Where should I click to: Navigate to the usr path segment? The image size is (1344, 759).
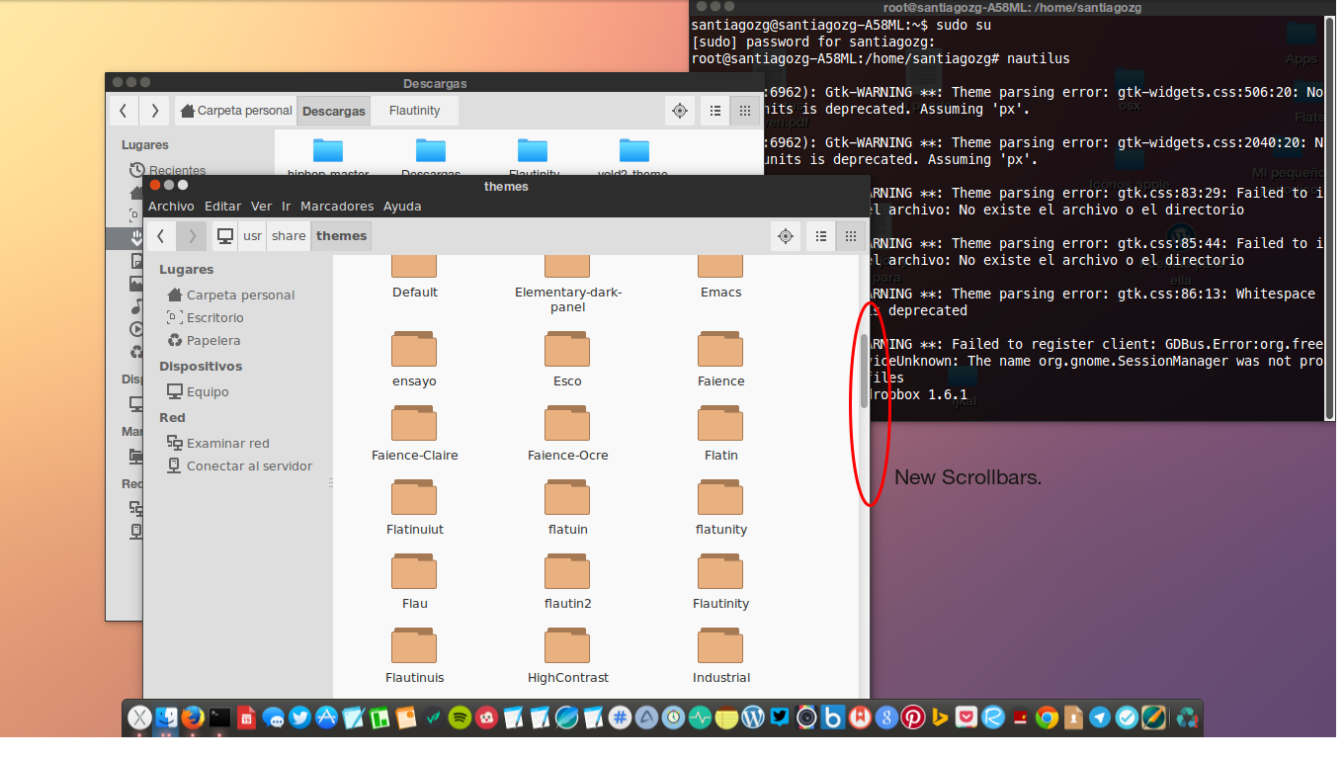coord(253,236)
